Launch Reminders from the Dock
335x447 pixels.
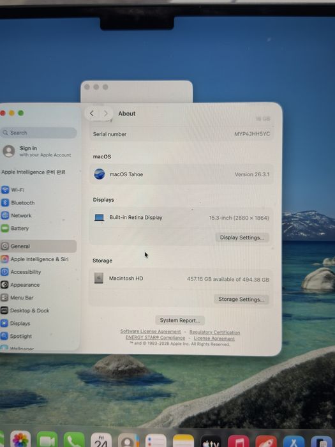156,441
